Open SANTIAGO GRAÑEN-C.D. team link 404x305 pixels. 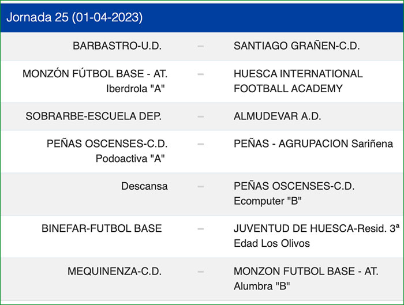297,46
